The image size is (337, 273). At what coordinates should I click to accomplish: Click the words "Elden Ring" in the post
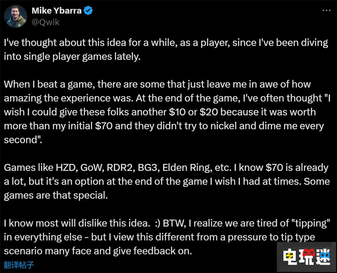(x=187, y=168)
